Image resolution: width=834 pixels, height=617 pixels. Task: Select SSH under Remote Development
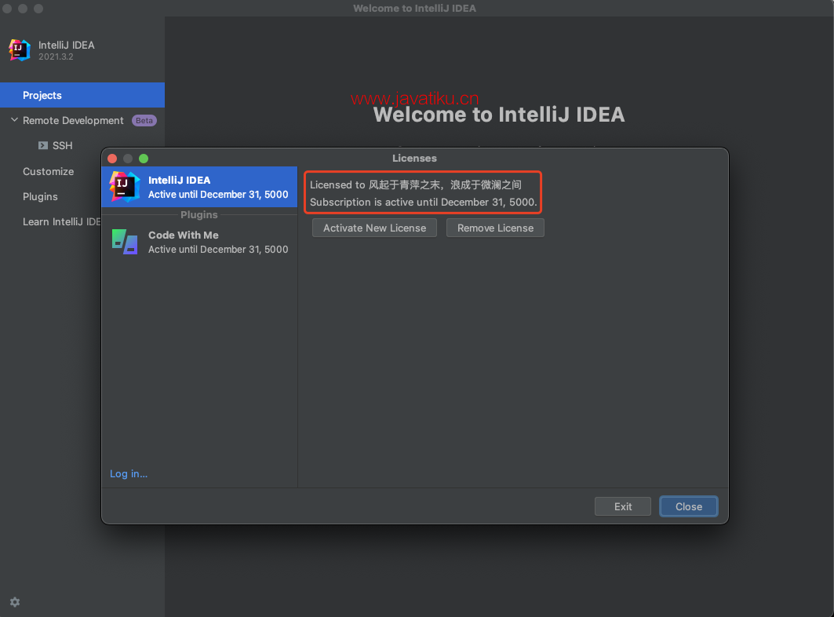pos(62,145)
